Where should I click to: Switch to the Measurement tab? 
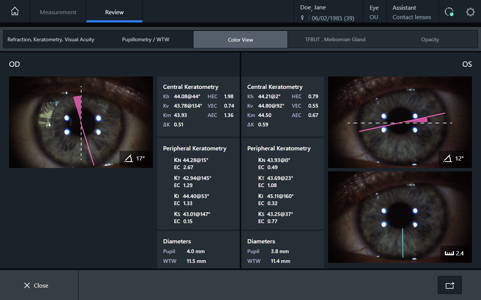tap(58, 12)
